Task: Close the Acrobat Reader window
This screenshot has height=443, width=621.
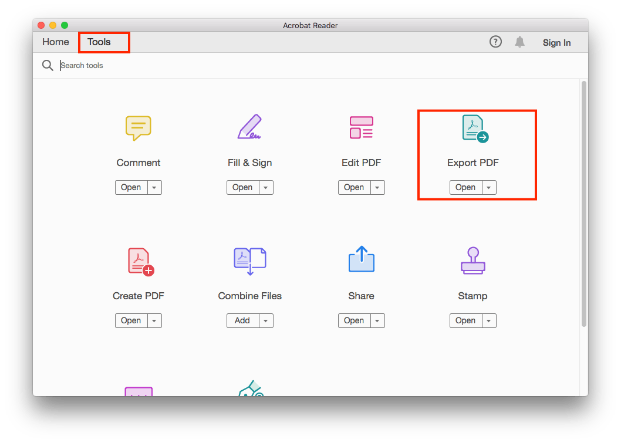Action: pyautogui.click(x=41, y=25)
